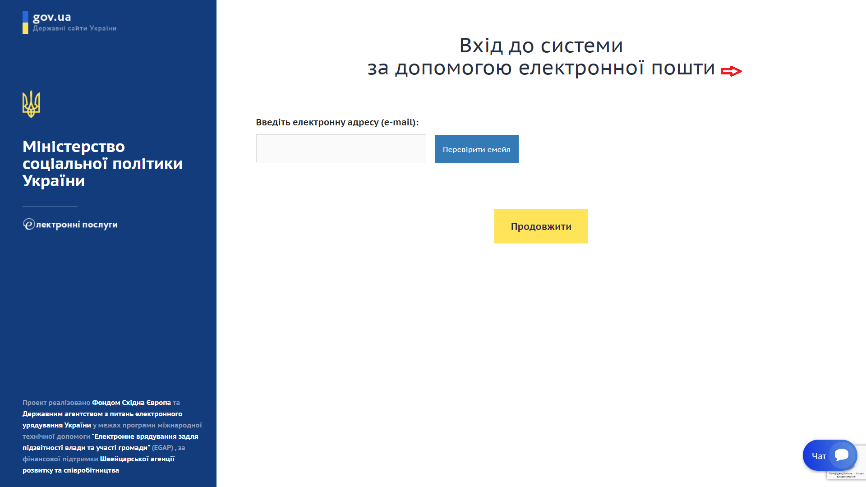Click the Ukrainian trident emblem
Viewport: 866px width, 487px height.
pos(31,104)
